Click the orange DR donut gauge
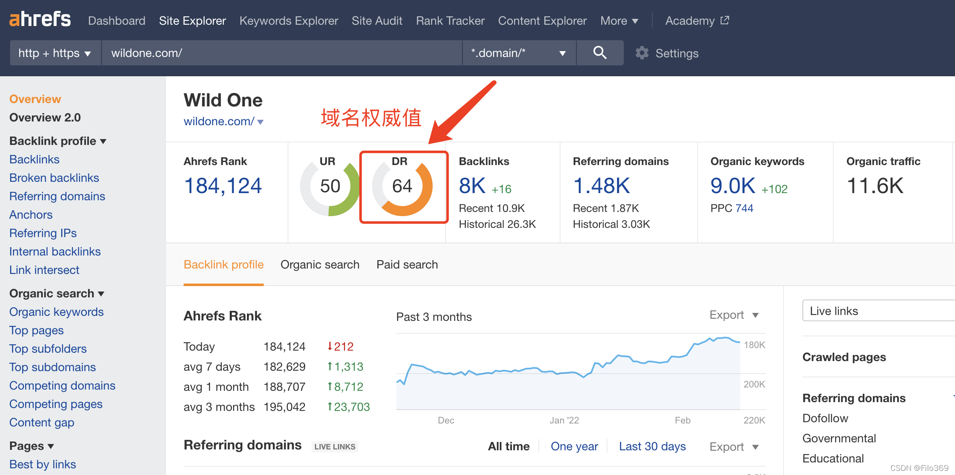This screenshot has height=475, width=955. coord(402,187)
